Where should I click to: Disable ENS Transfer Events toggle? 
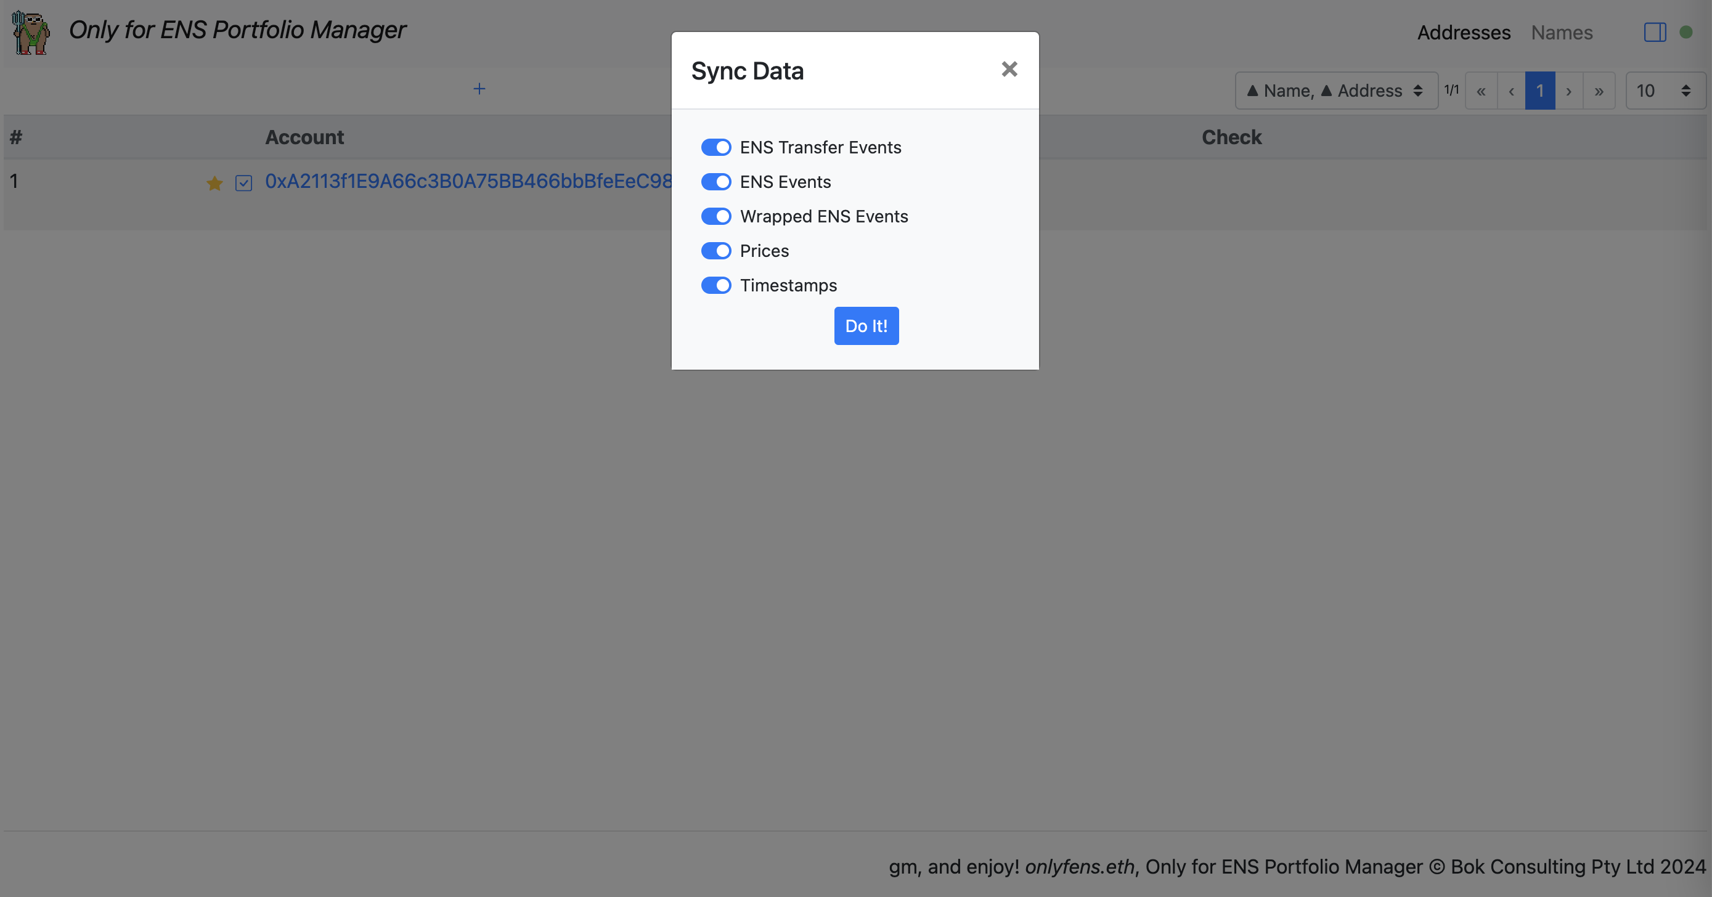point(715,147)
